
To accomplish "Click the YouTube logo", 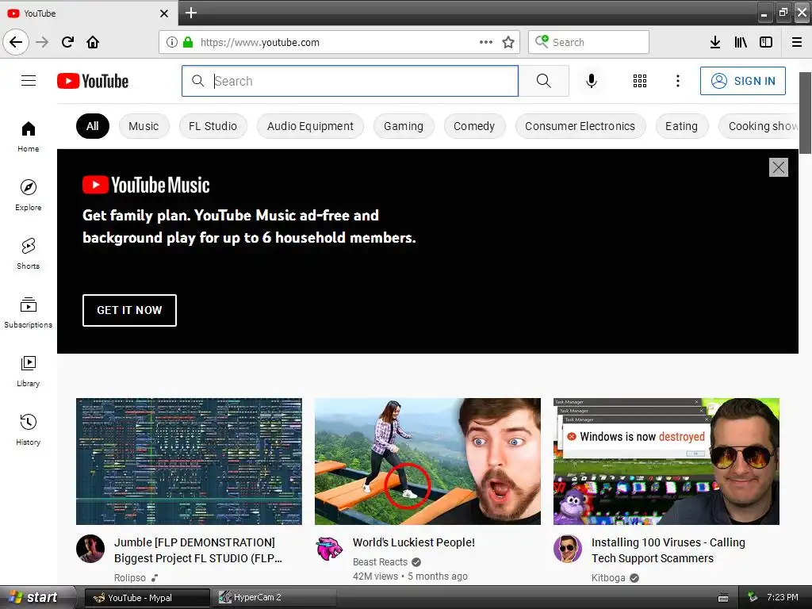I will [93, 81].
